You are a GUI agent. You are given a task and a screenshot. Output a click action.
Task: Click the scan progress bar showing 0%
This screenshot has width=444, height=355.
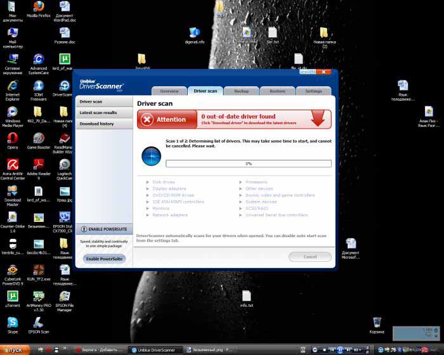(249, 164)
